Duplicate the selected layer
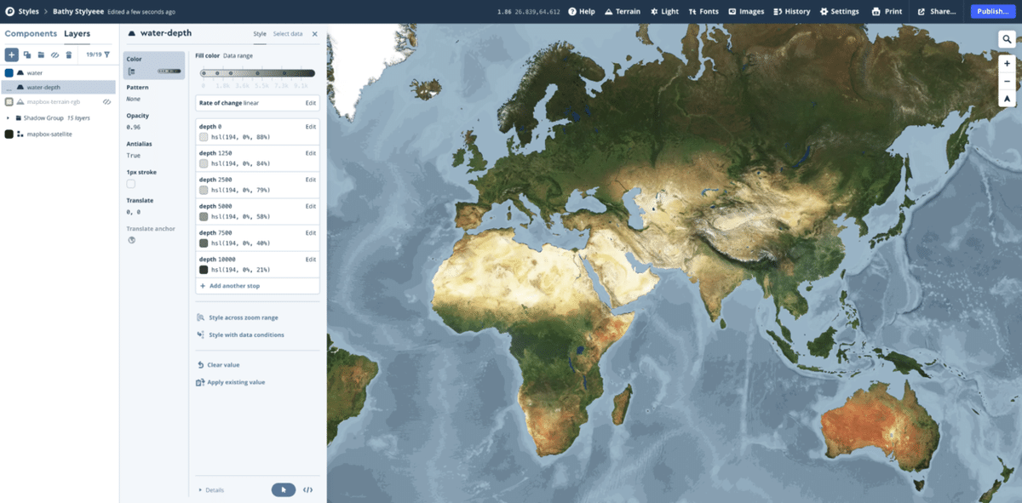The width and height of the screenshot is (1022, 503). tap(27, 55)
